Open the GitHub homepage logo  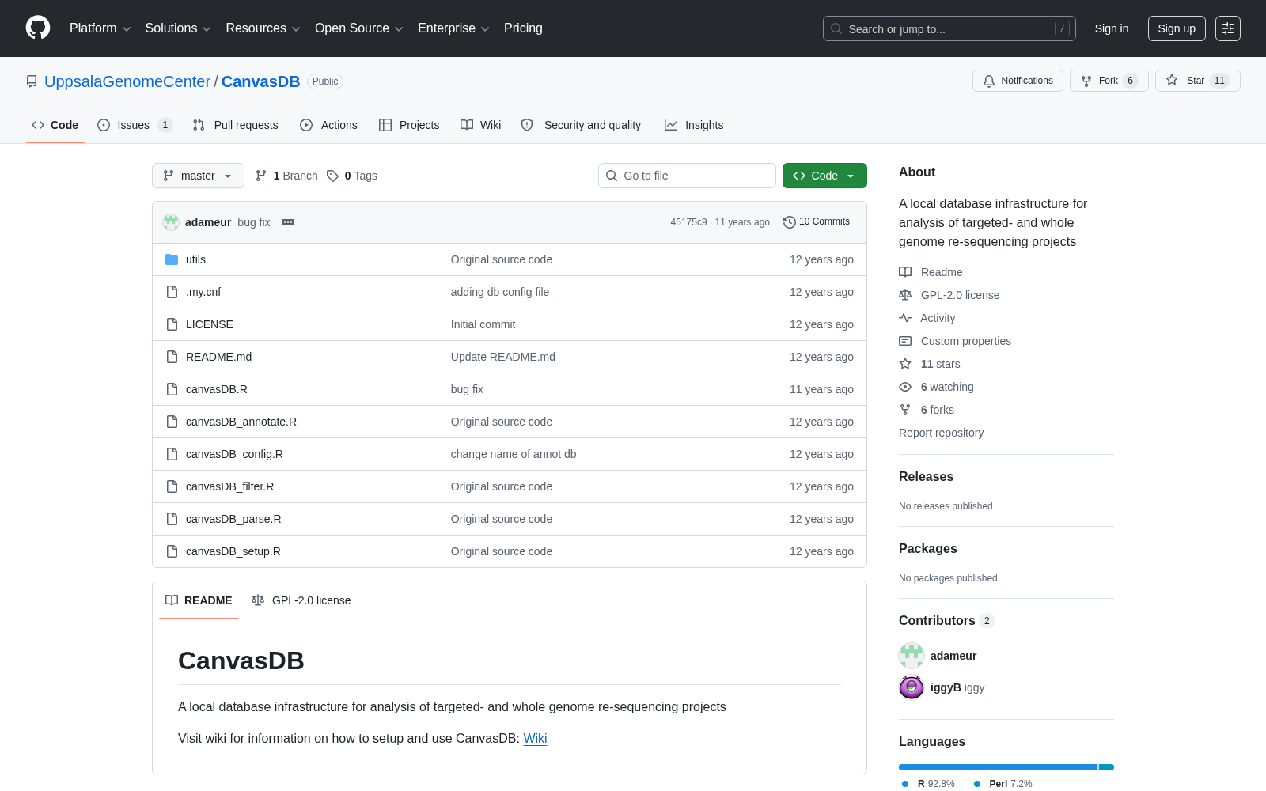38,28
